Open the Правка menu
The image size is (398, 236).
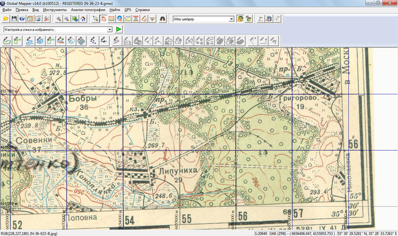pos(22,10)
